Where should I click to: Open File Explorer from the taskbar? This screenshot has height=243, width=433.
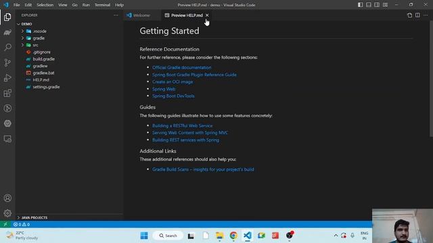pyautogui.click(x=219, y=236)
